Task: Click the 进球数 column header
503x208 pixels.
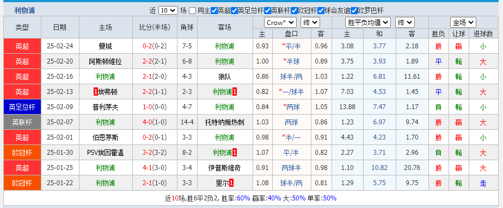Action: [x=483, y=34]
